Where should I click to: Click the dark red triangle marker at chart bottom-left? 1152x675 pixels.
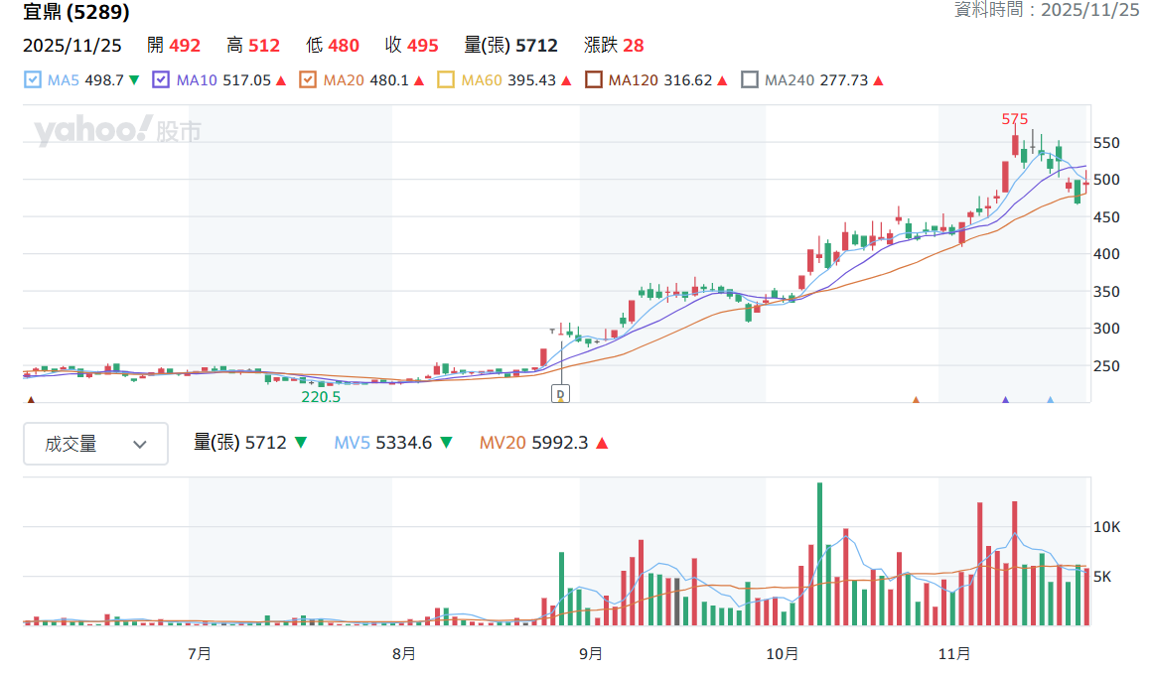(31, 400)
